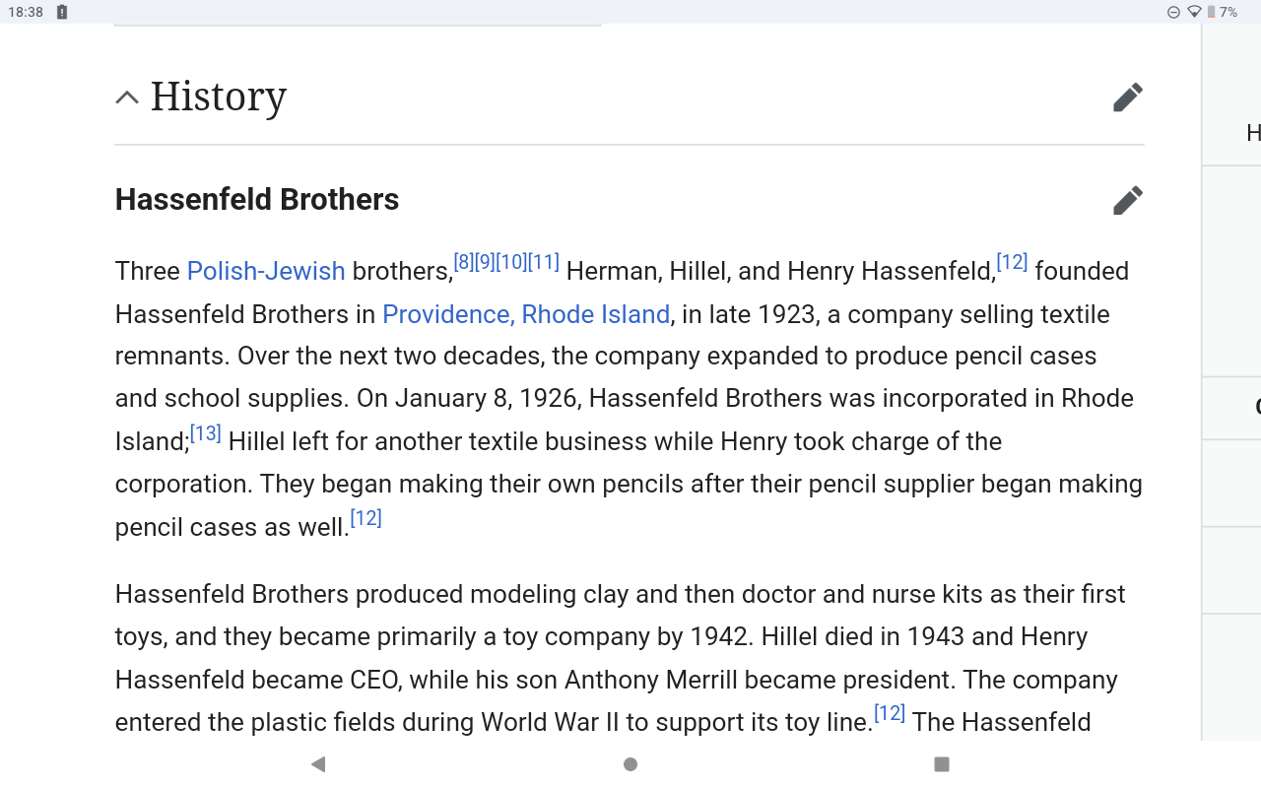Edit the Hassenfeld Brothers subsection pencil icon
Image resolution: width=1261 pixels, height=788 pixels.
point(1128,200)
